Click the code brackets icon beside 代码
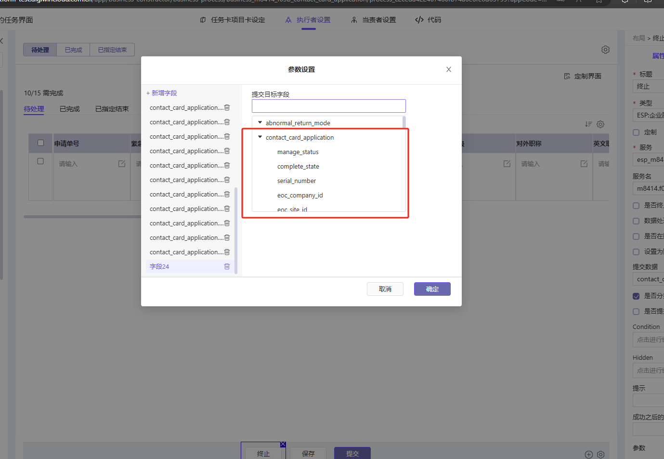This screenshot has width=664, height=459. 419,20
